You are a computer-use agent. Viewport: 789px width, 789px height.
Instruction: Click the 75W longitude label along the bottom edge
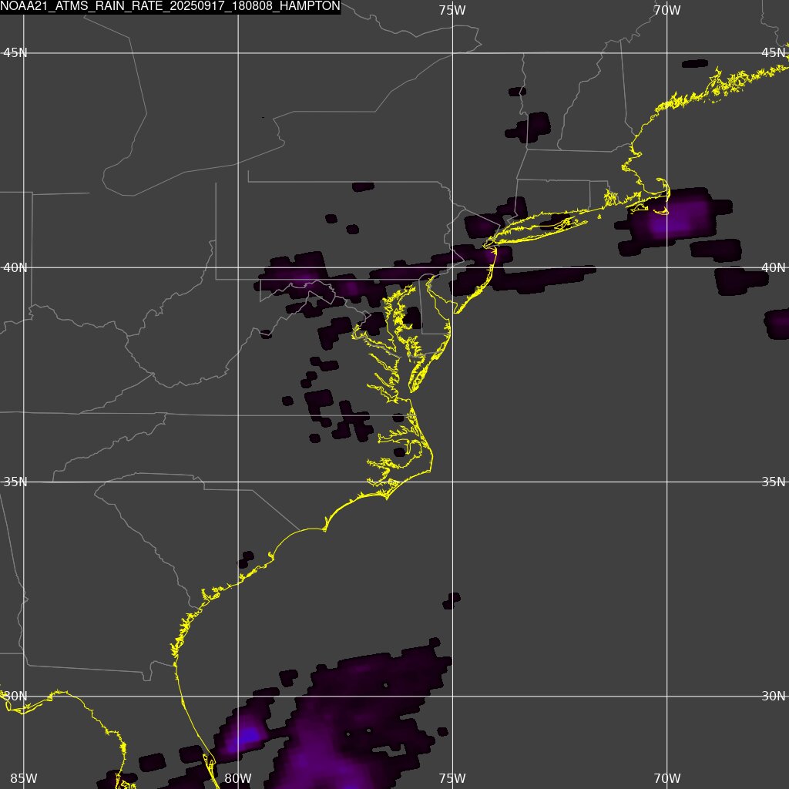tap(452, 778)
